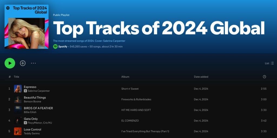This screenshot has width=277, height=138.
Task: Open the Spotify profile link
Action: [x=63, y=47]
